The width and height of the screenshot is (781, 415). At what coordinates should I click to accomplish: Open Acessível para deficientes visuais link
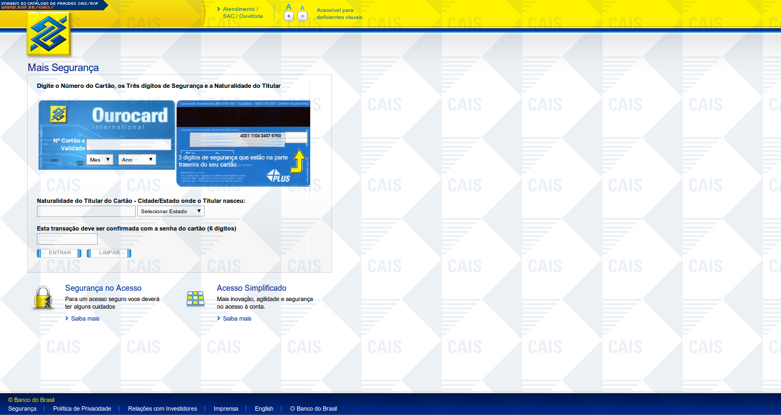click(x=339, y=14)
